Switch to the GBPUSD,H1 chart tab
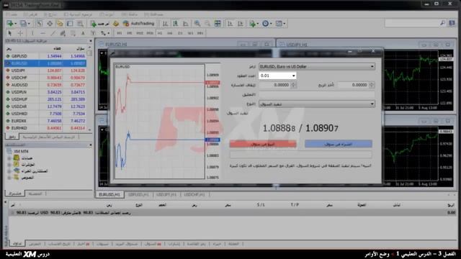Viewport: 461px width, 259px height. click(138, 195)
